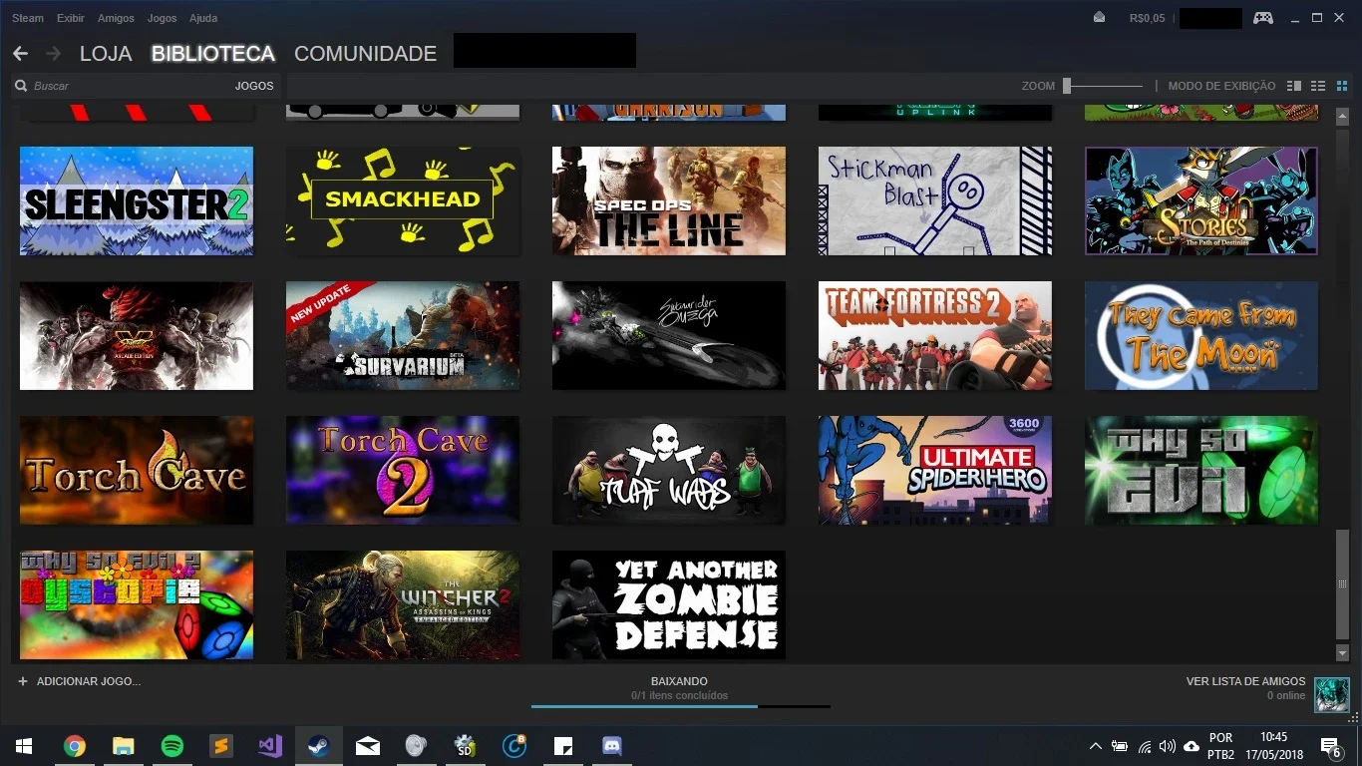Open Spotify from the taskbar
Image resolution: width=1362 pixels, height=766 pixels.
pyautogui.click(x=172, y=746)
